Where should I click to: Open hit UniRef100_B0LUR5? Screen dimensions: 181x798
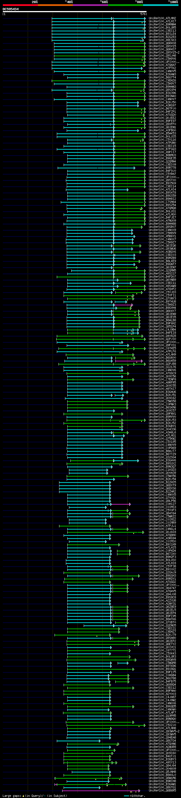[162, 27]
